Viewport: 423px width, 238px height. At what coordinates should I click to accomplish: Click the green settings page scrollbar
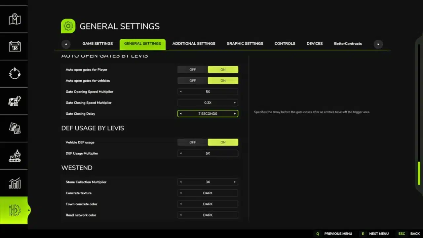click(419, 173)
